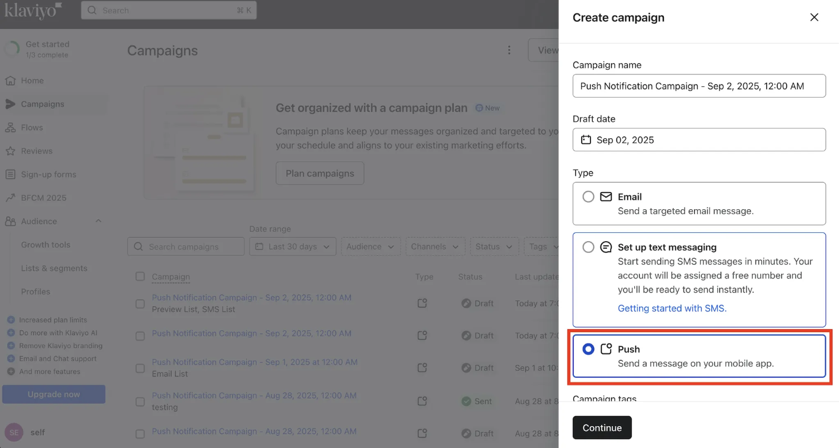The image size is (839, 448).
Task: Click the Flows icon in the sidebar
Action: click(x=10, y=128)
